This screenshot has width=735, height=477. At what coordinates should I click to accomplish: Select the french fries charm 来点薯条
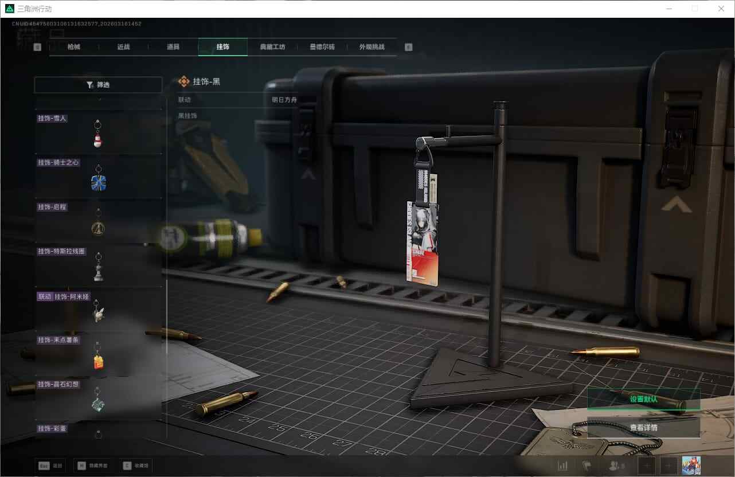(x=98, y=354)
